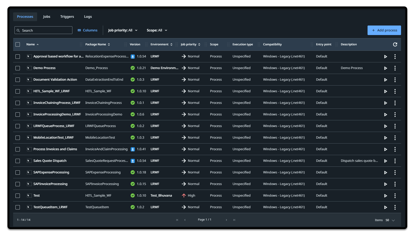Image resolution: width=416 pixels, height=235 pixels.
Task: Switch to the Processes tab
Action: coord(25,17)
